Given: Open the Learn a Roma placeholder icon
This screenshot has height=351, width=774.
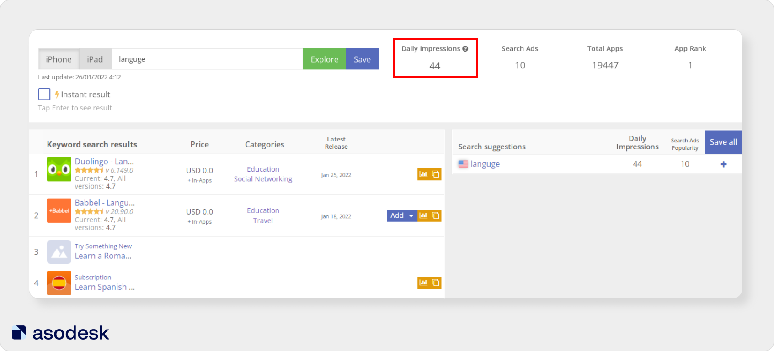Looking at the screenshot, I should (59, 252).
